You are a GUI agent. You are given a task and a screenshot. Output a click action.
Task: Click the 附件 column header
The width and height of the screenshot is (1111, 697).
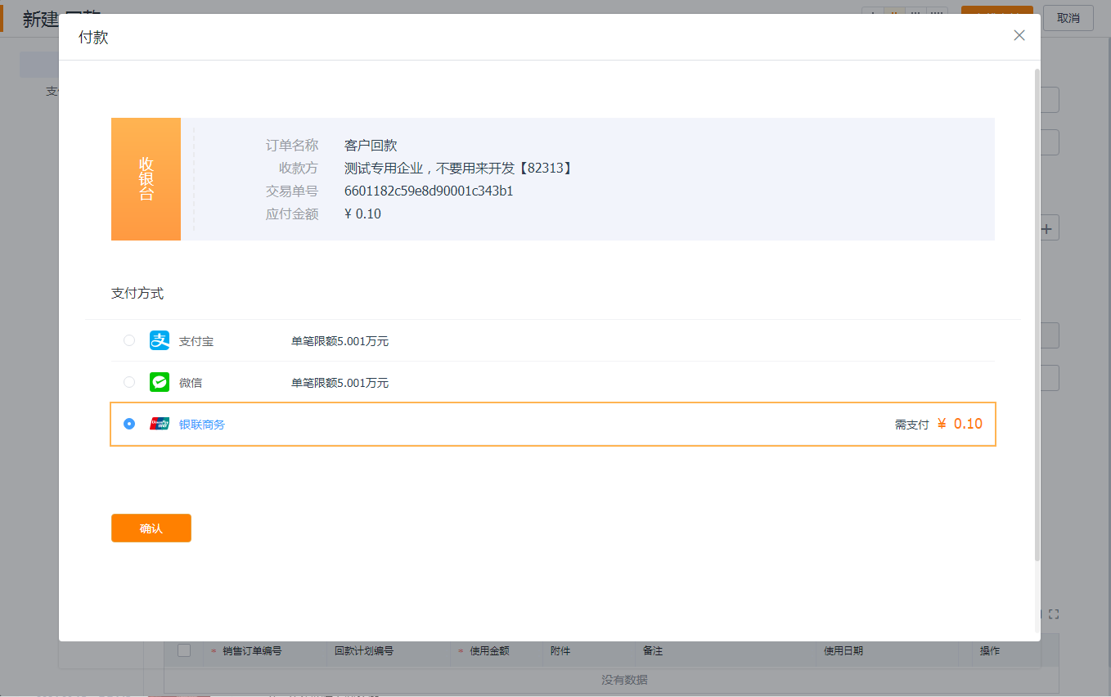(560, 651)
